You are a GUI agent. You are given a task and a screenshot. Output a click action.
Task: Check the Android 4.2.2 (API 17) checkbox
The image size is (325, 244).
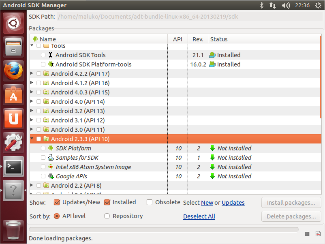(x=38, y=74)
